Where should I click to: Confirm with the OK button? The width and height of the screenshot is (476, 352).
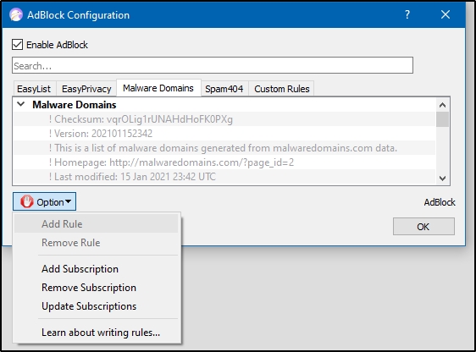(423, 227)
